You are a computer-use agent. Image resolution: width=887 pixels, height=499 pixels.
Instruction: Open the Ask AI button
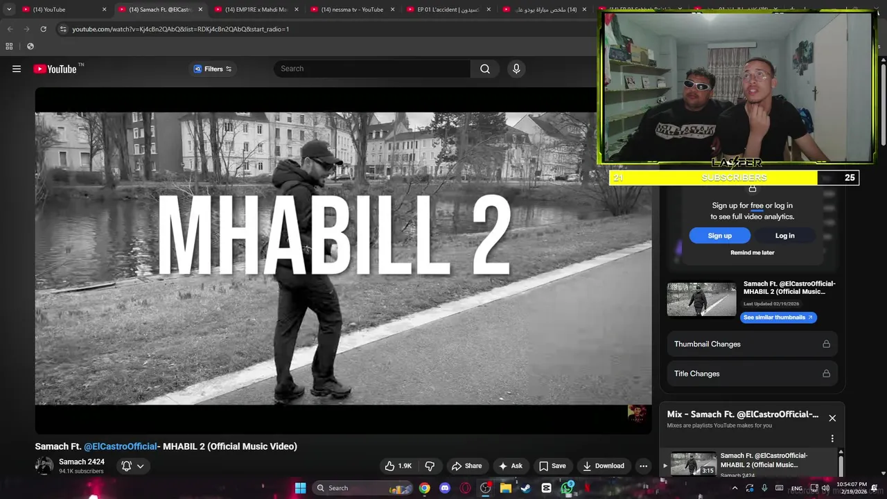point(511,466)
